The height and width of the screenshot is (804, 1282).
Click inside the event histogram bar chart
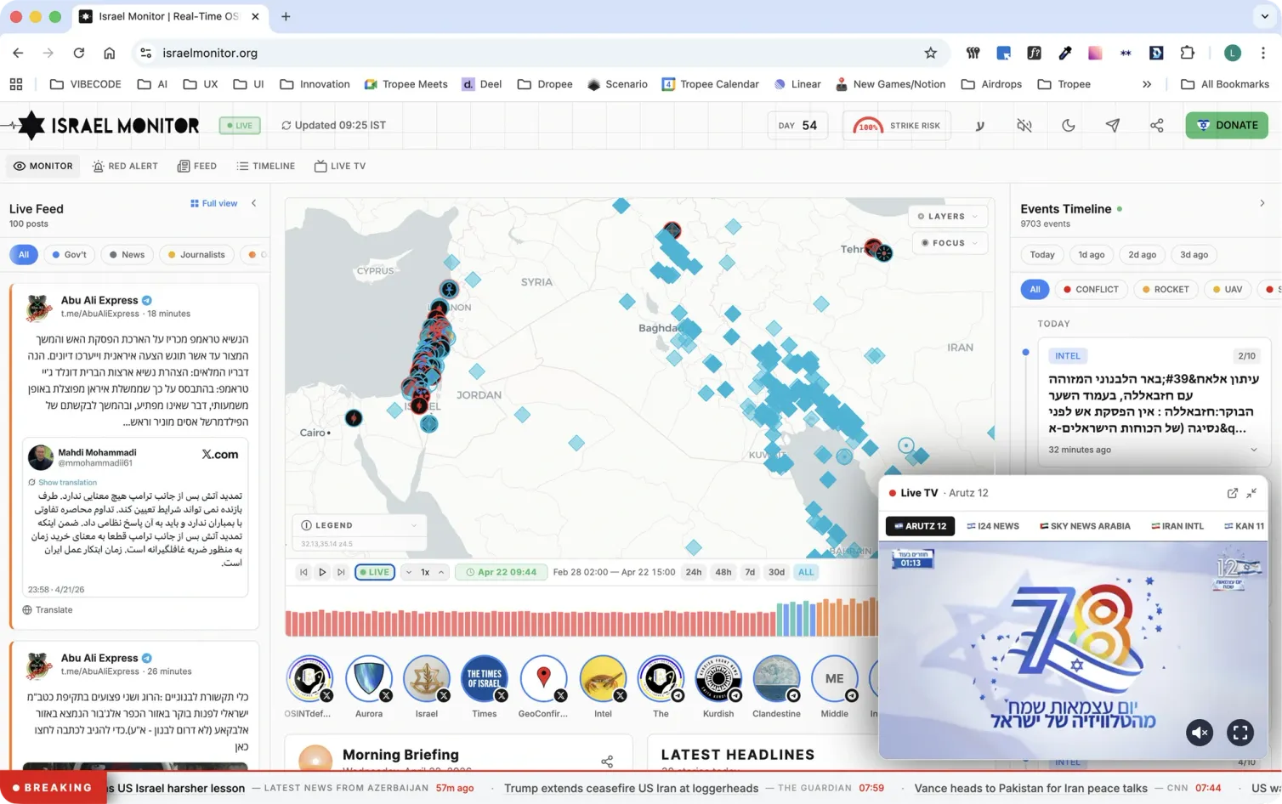581,618
